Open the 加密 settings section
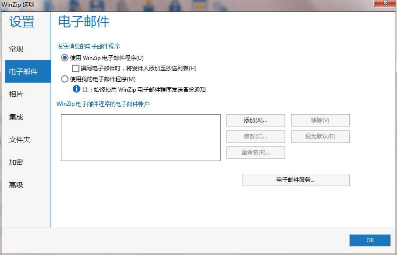Image resolution: width=397 pixels, height=255 pixels. [16, 162]
